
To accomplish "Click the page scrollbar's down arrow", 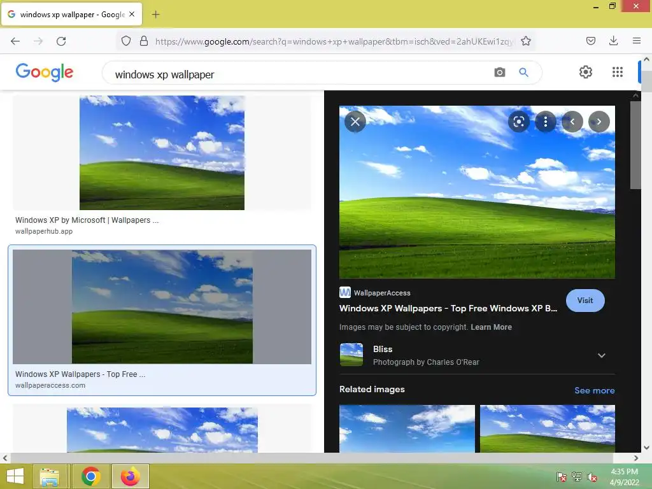I will click(x=646, y=448).
